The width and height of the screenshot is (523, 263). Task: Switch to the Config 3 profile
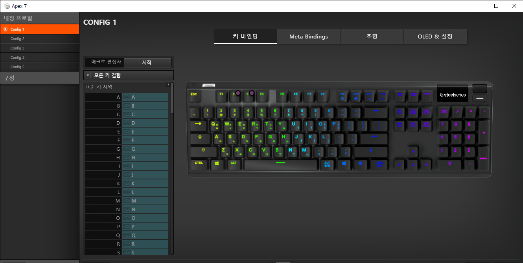[x=39, y=48]
